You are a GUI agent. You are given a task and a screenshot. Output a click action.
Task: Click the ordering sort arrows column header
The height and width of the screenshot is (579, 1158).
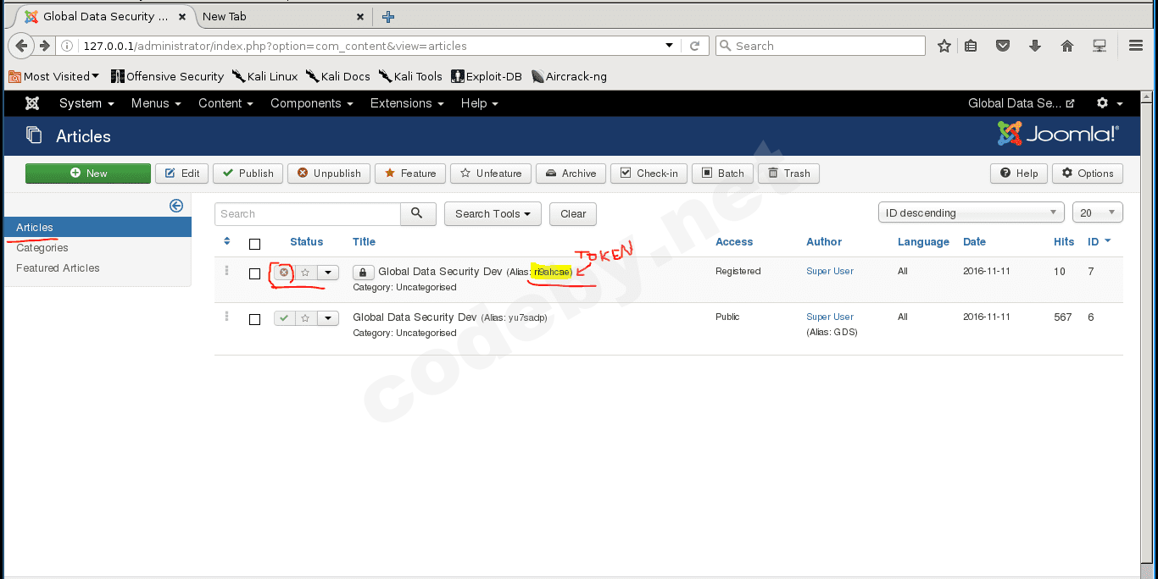click(227, 241)
